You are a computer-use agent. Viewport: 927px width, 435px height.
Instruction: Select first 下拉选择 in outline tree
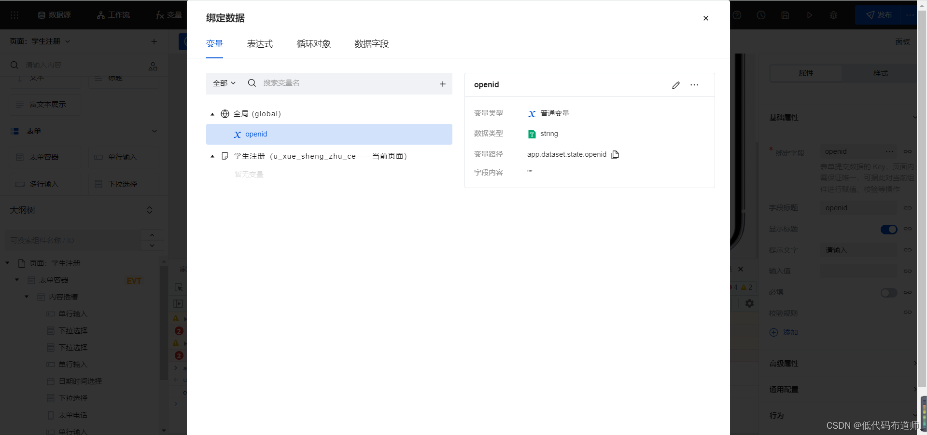tap(73, 331)
